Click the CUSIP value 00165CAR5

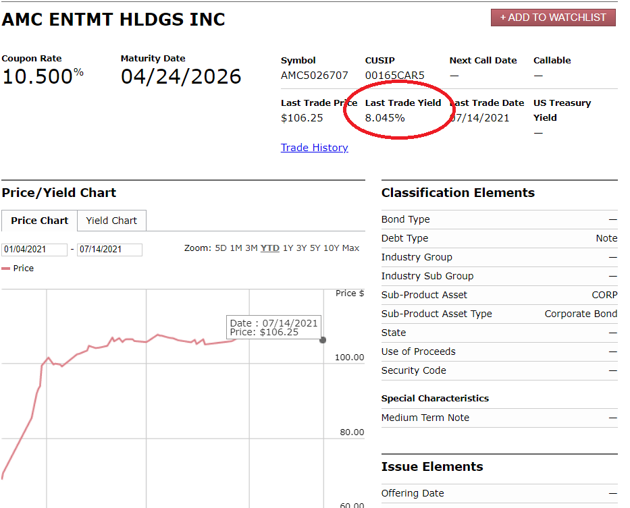tap(394, 76)
